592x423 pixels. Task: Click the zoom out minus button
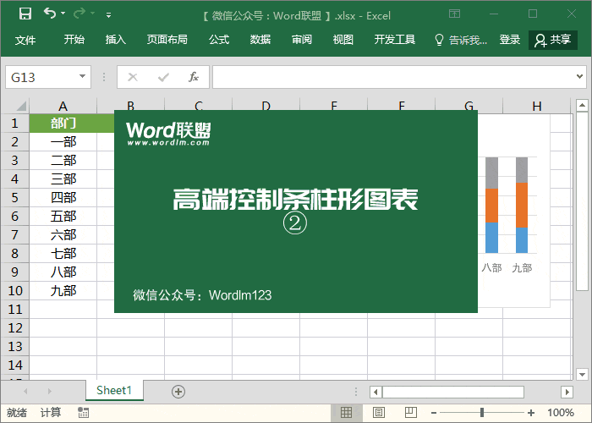(x=434, y=413)
